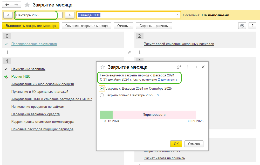
Task: Open period picker with the ellipsis button
Action: 60,15
